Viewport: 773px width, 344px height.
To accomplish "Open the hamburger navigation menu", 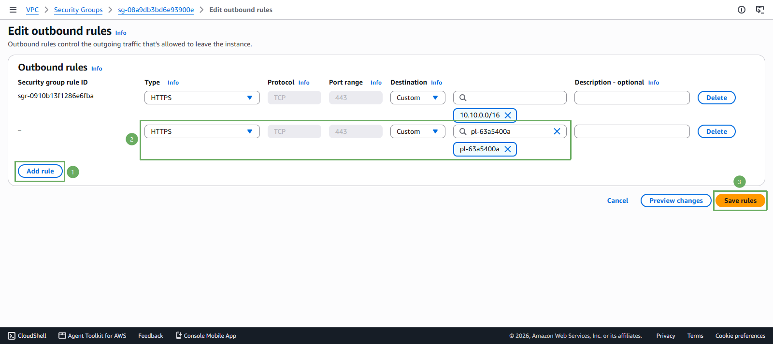I will click(x=13, y=10).
